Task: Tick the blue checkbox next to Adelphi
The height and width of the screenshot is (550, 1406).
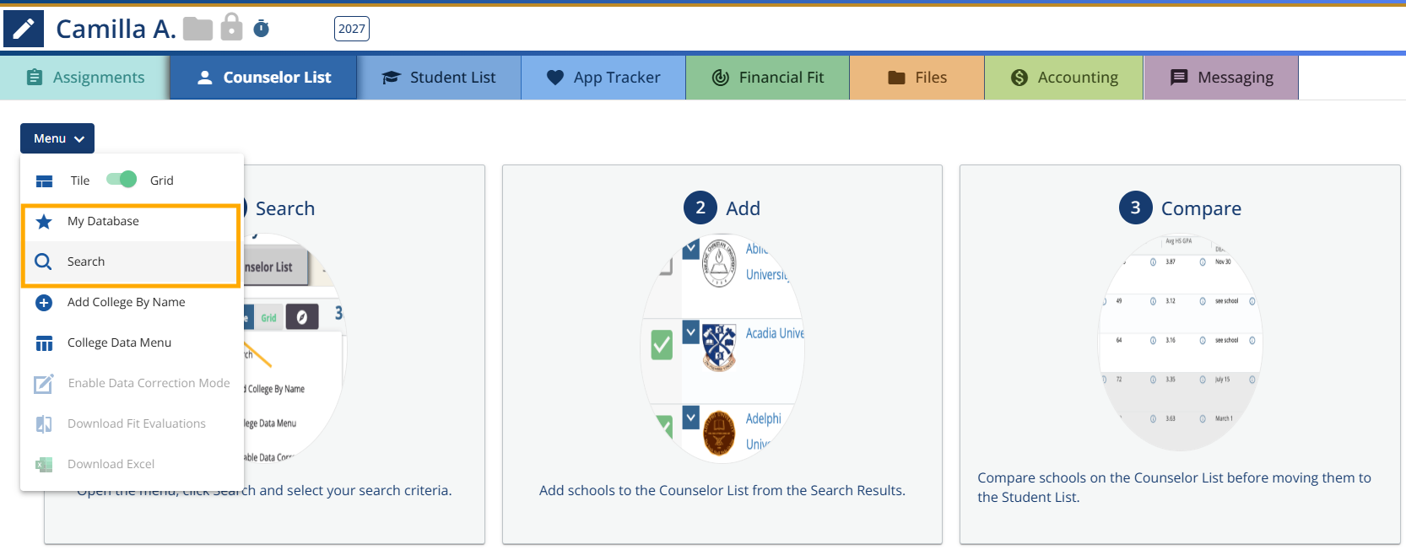Action: [690, 417]
